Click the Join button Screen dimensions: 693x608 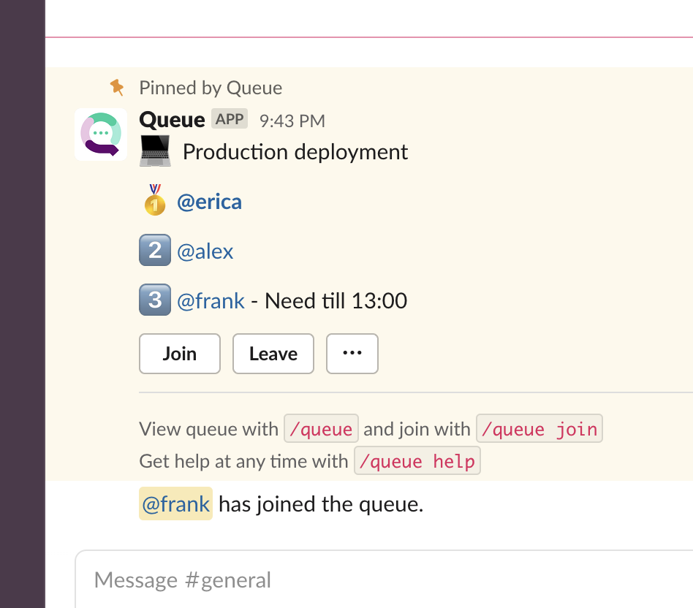[179, 353]
